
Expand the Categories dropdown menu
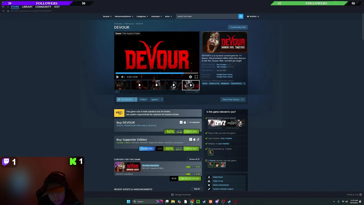tap(142, 16)
